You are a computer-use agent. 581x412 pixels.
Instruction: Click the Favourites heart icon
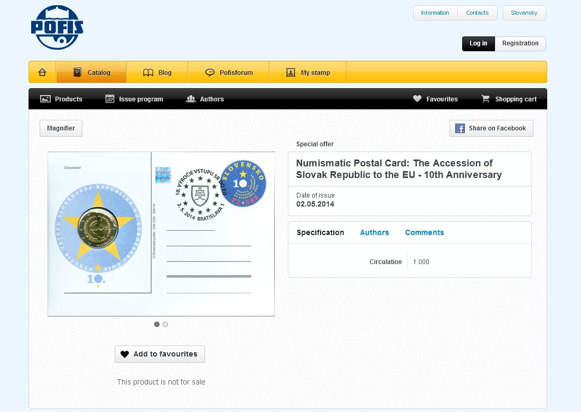pos(417,99)
